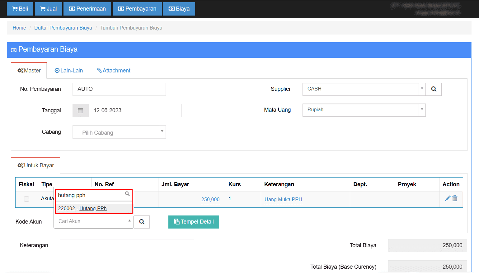Click the 250,000 Jml. Bayar amount link
Viewport: 479px width, 273px height.
point(210,199)
